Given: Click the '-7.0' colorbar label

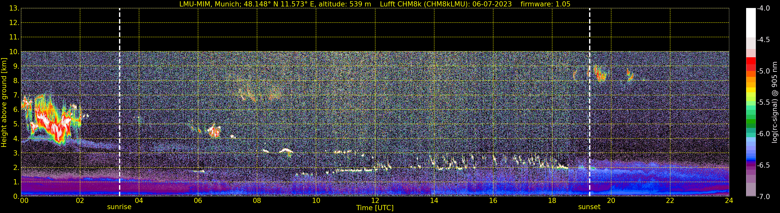Looking at the screenshot, I should pos(763,197).
